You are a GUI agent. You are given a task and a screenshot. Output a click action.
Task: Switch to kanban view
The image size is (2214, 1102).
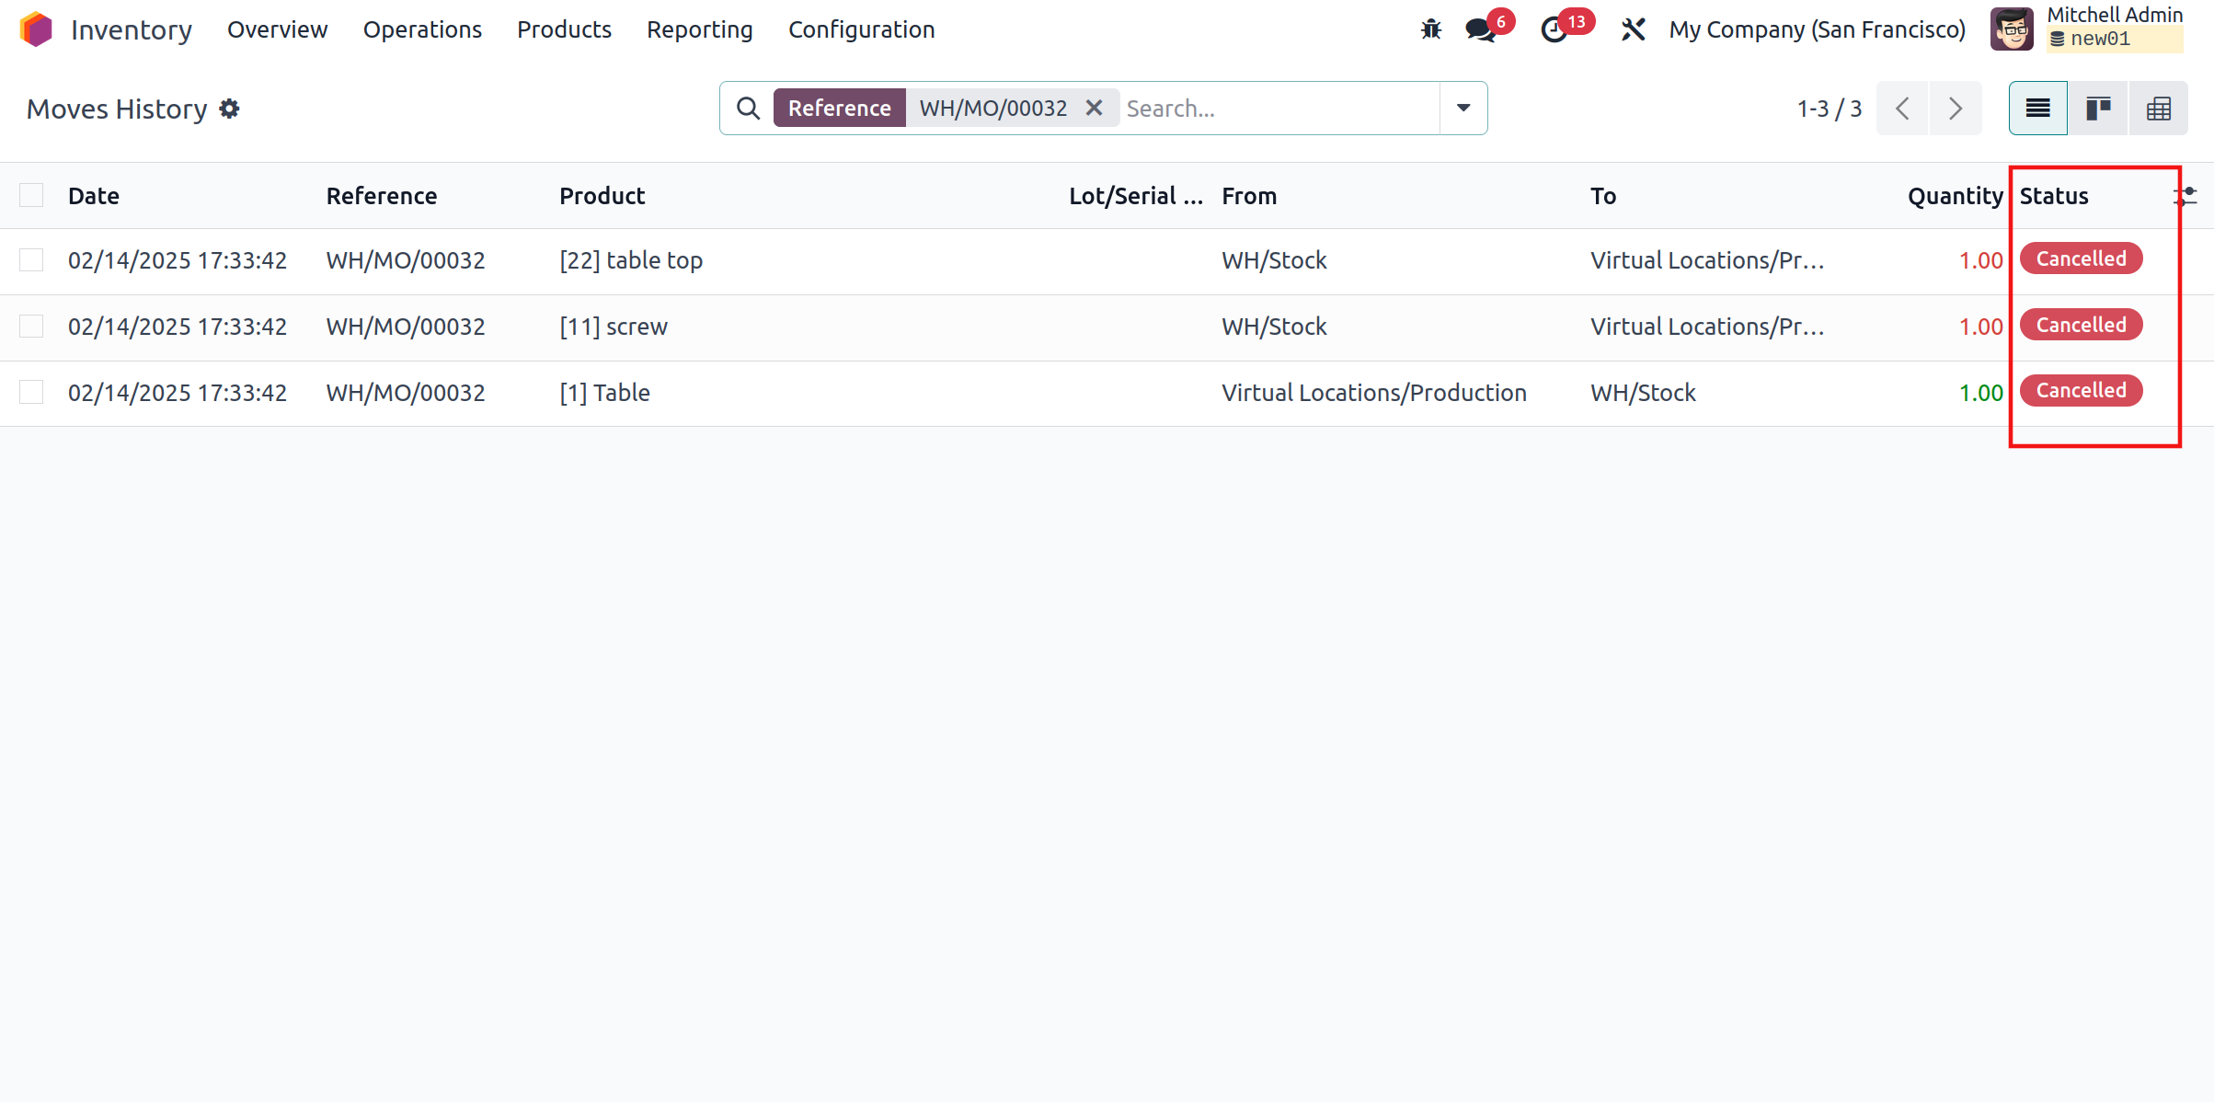[x=2098, y=109]
